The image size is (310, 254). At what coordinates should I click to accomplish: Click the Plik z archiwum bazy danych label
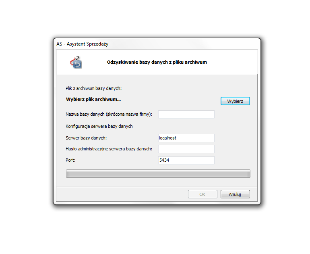tap(93, 88)
